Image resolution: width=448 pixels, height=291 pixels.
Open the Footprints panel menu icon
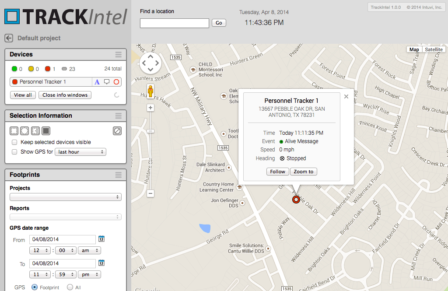(x=118, y=175)
